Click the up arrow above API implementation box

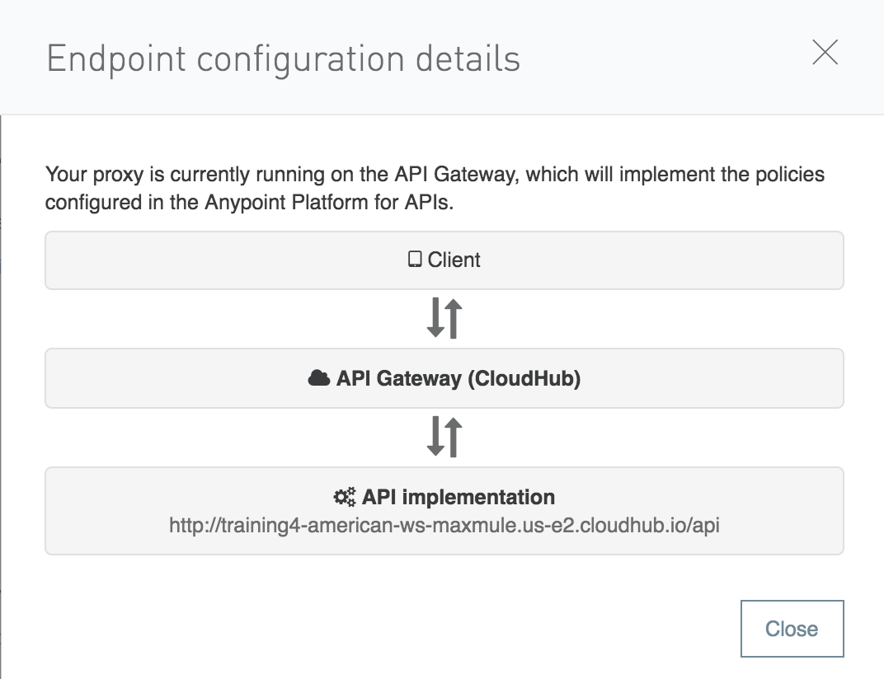point(454,437)
